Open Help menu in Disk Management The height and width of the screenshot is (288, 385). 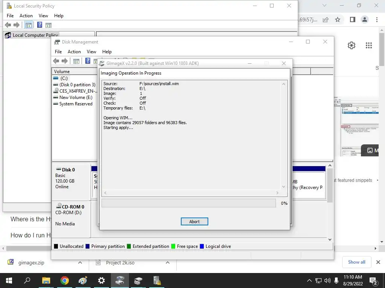tap(107, 52)
